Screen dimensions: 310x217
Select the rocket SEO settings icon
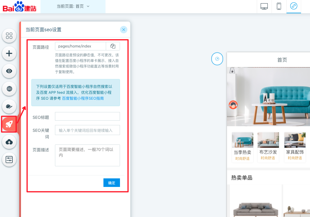click(x=9, y=124)
